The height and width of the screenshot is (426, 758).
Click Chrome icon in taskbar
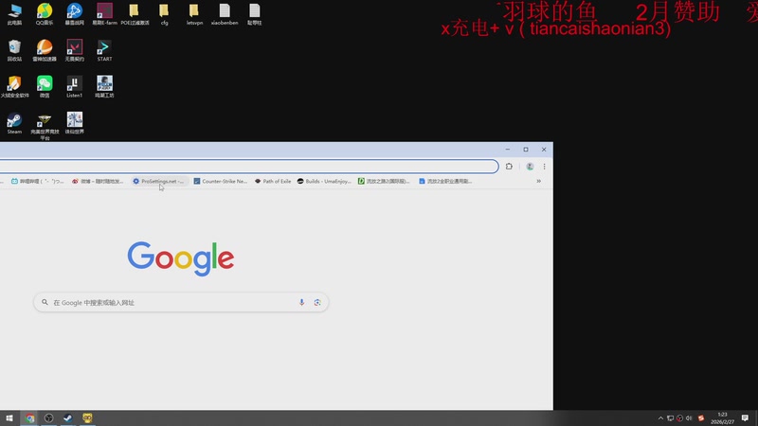click(x=30, y=418)
